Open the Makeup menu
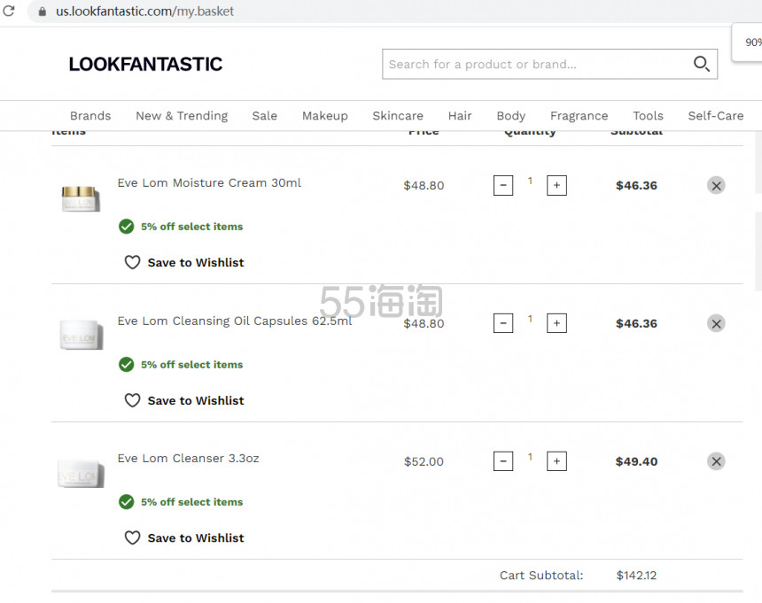 click(x=325, y=116)
